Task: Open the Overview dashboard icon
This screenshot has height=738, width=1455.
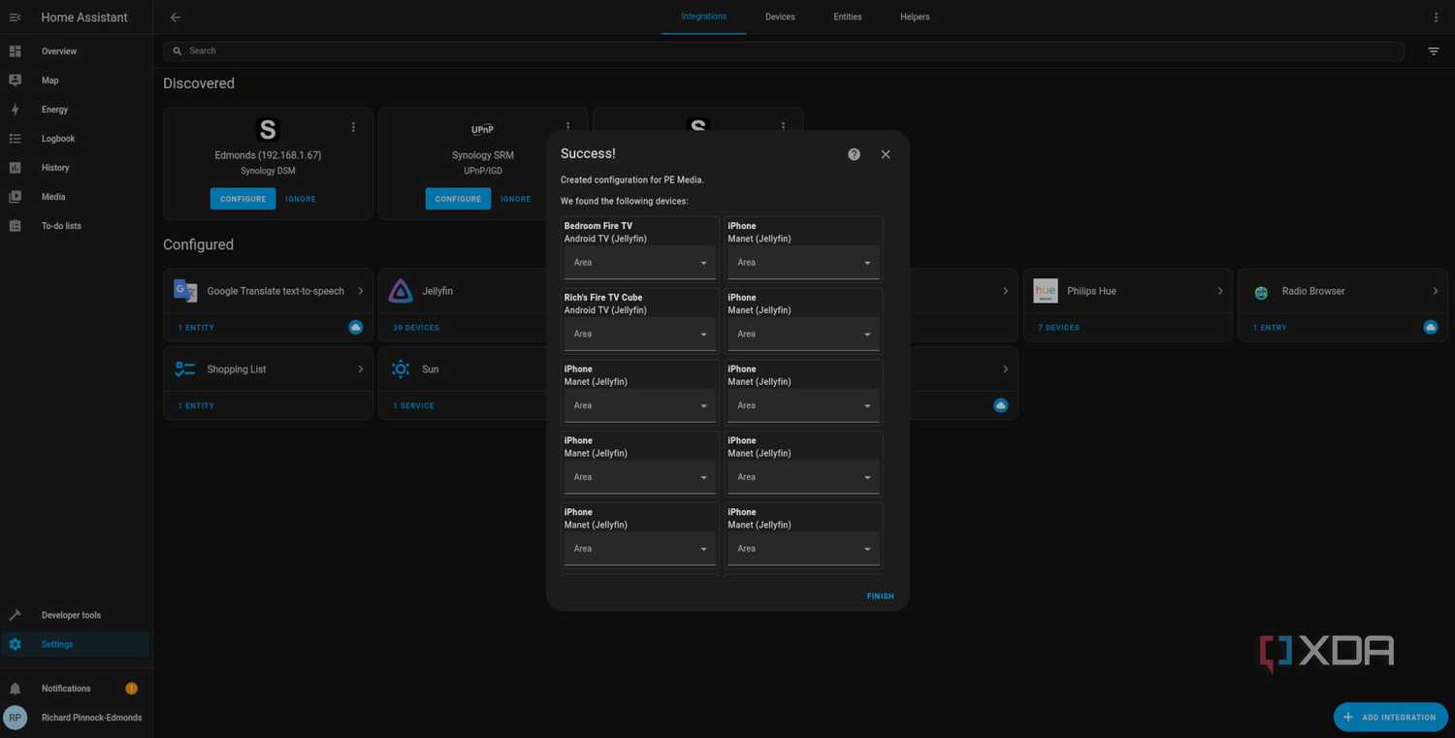Action: click(15, 51)
